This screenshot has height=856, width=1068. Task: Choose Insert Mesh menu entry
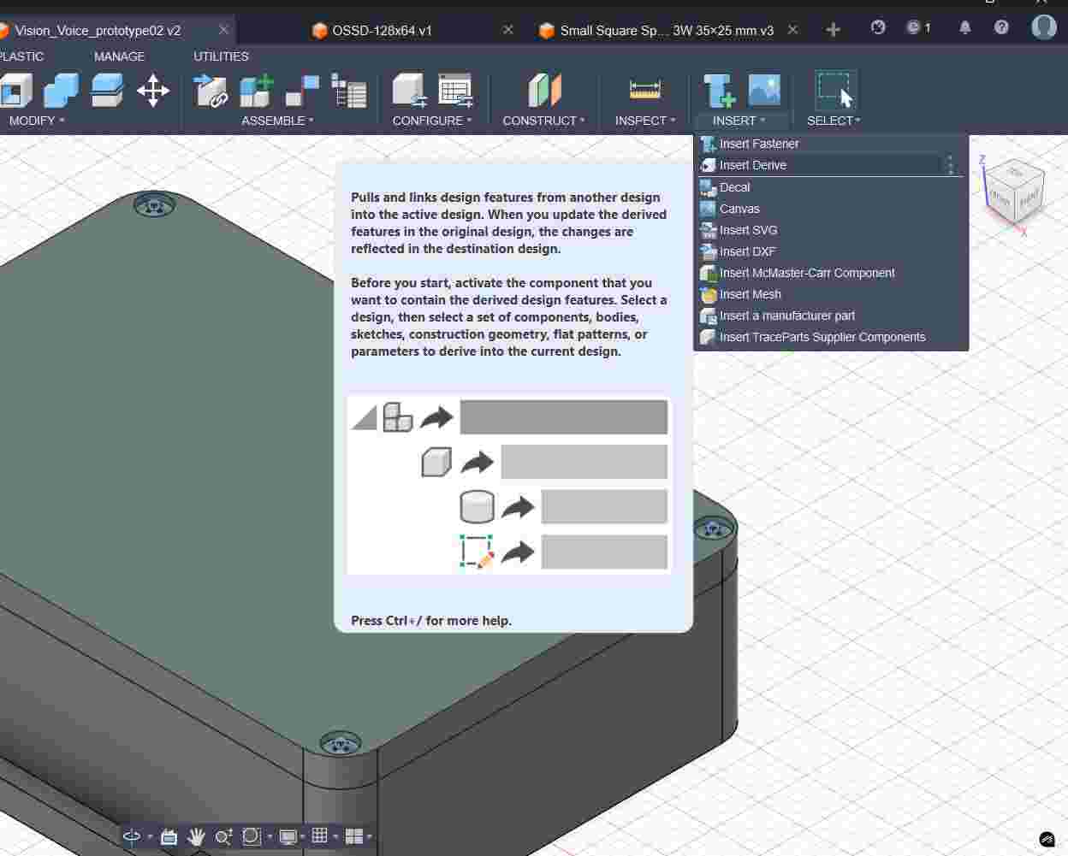[x=830, y=294]
